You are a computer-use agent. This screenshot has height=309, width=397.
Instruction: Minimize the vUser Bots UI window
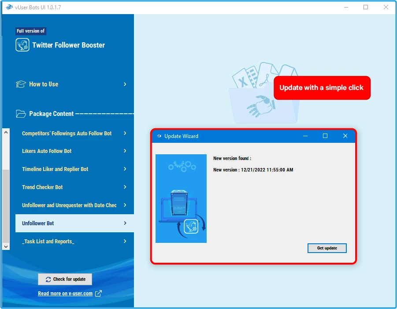click(x=346, y=7)
